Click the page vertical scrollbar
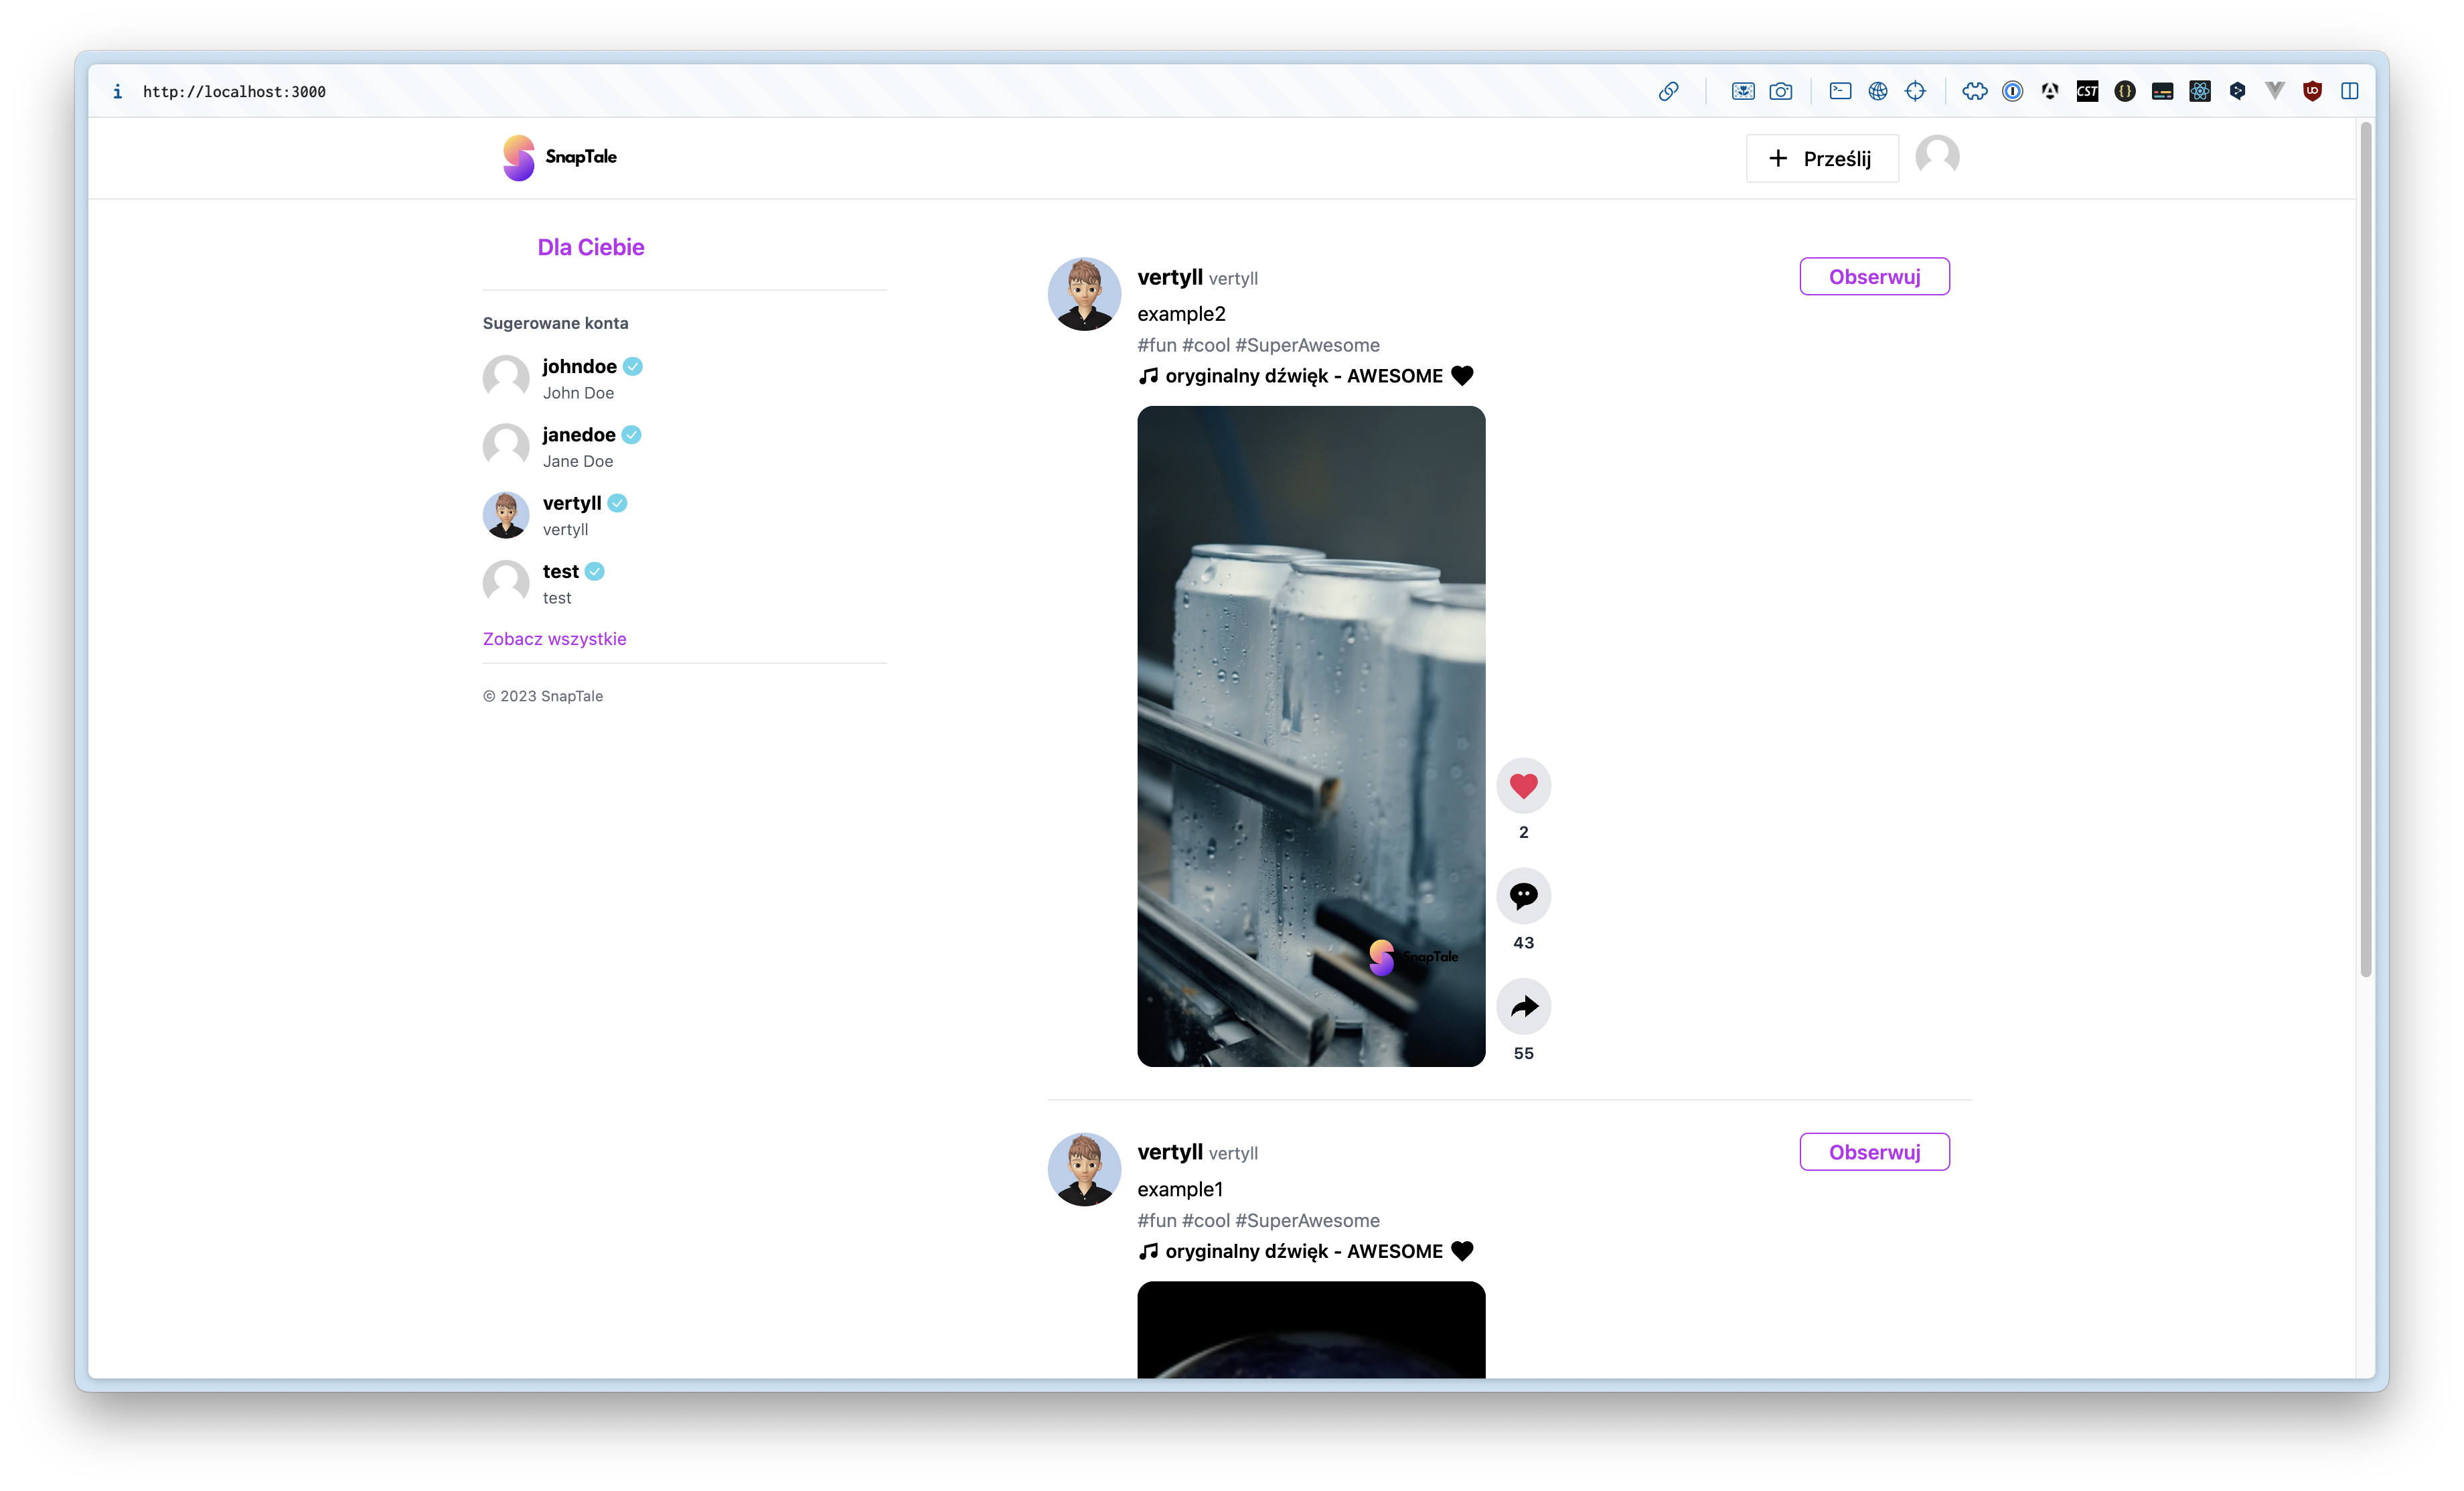 [x=2365, y=551]
